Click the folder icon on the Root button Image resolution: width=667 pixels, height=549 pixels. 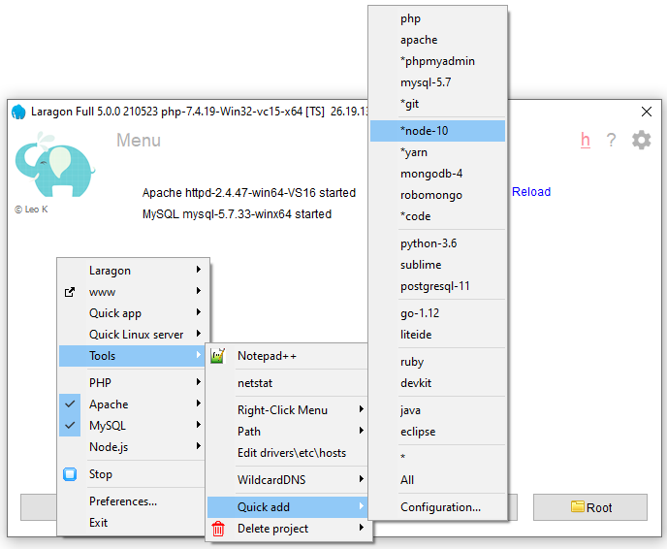tap(577, 506)
